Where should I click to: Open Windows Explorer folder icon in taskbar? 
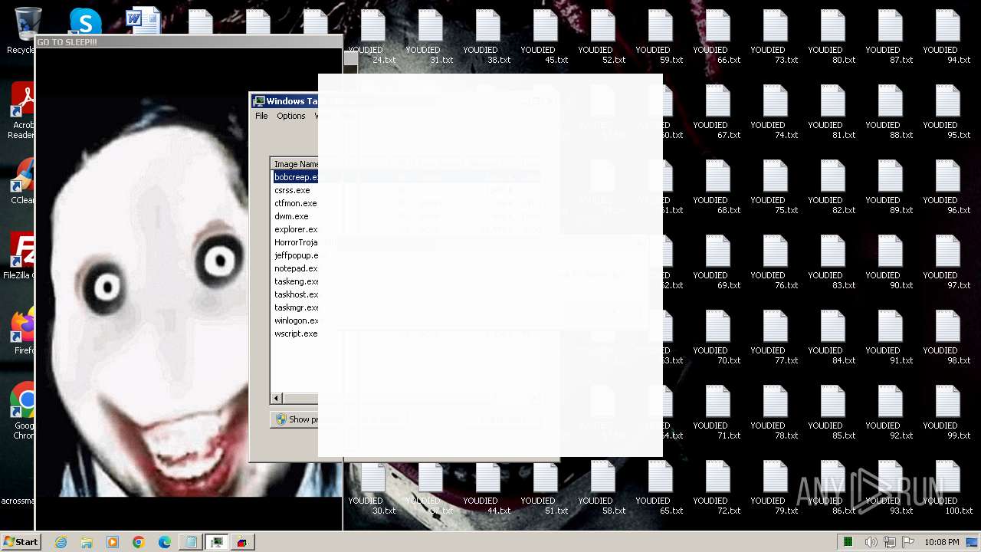(87, 542)
